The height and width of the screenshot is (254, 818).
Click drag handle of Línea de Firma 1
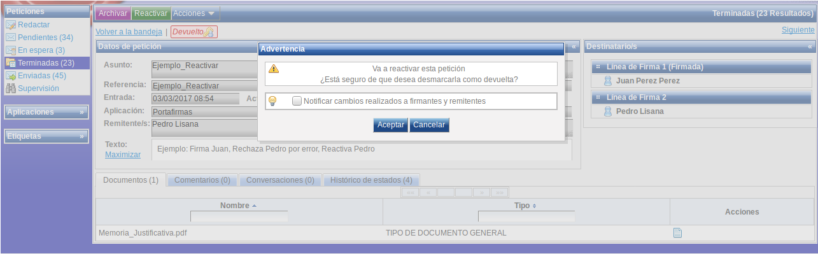pyautogui.click(x=598, y=67)
